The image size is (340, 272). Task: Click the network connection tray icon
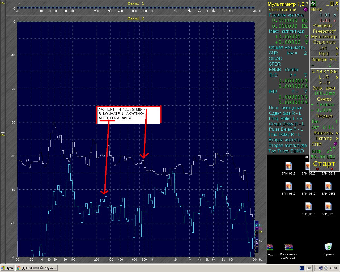pos(321,268)
